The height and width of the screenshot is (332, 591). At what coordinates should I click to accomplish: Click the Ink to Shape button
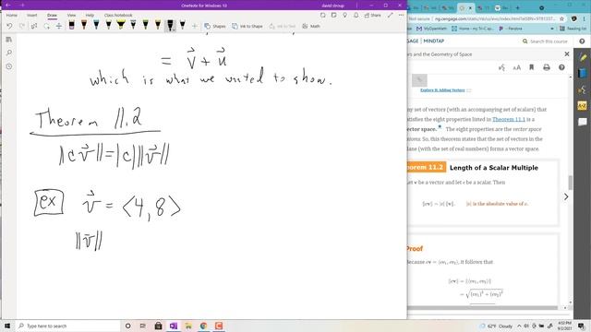(x=247, y=26)
